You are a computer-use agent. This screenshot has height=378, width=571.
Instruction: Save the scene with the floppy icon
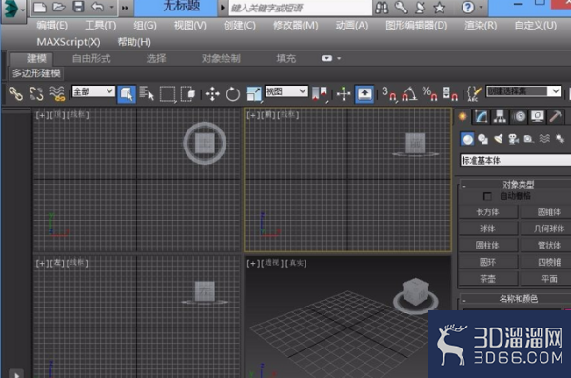pyautogui.click(x=78, y=7)
